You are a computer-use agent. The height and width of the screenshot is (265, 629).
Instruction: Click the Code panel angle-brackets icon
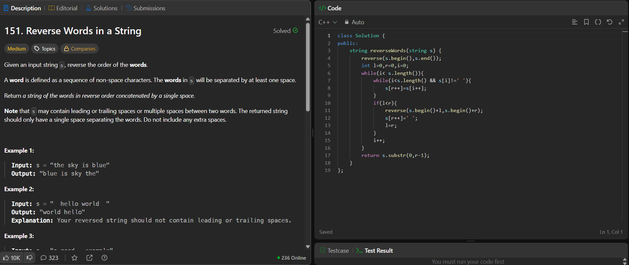tap(322, 8)
